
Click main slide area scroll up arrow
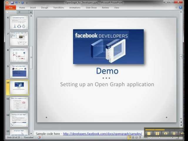tap(181, 12)
